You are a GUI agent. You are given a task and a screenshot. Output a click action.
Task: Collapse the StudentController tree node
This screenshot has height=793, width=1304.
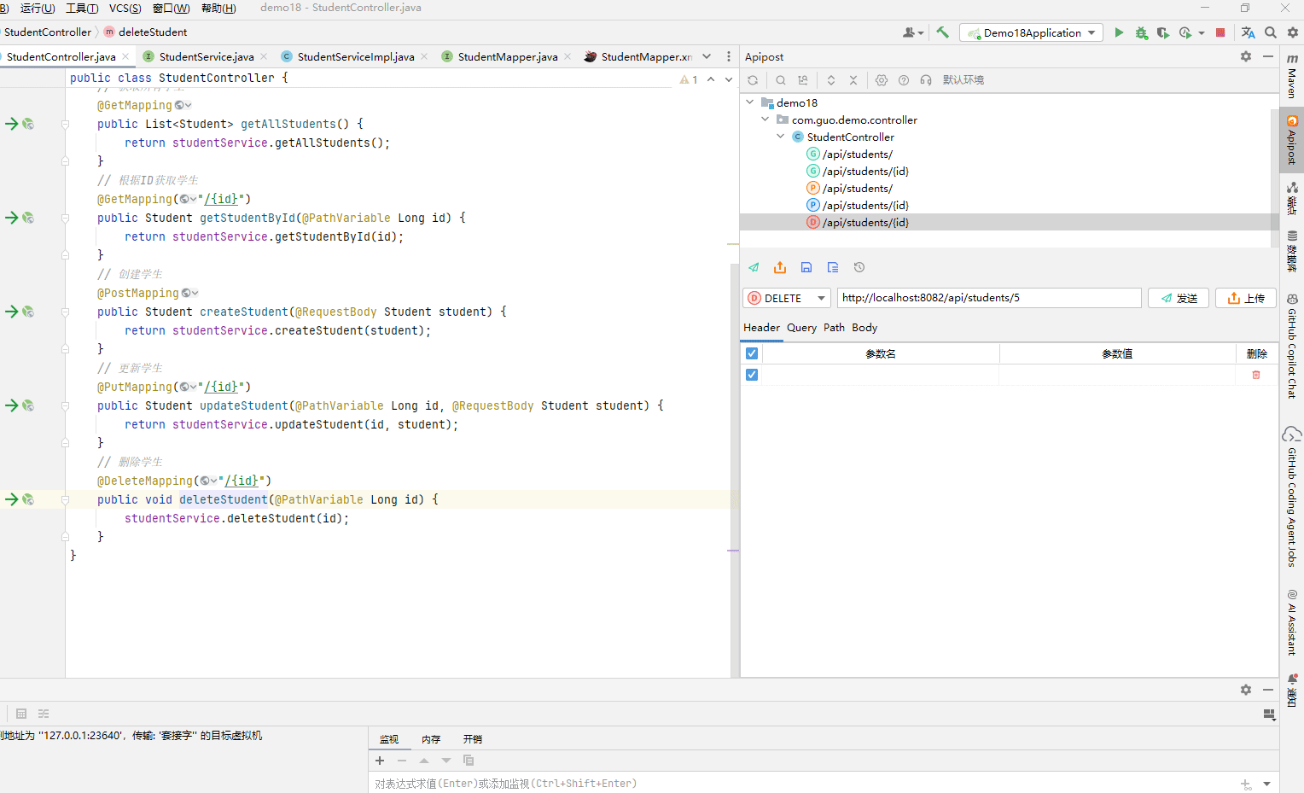click(781, 137)
